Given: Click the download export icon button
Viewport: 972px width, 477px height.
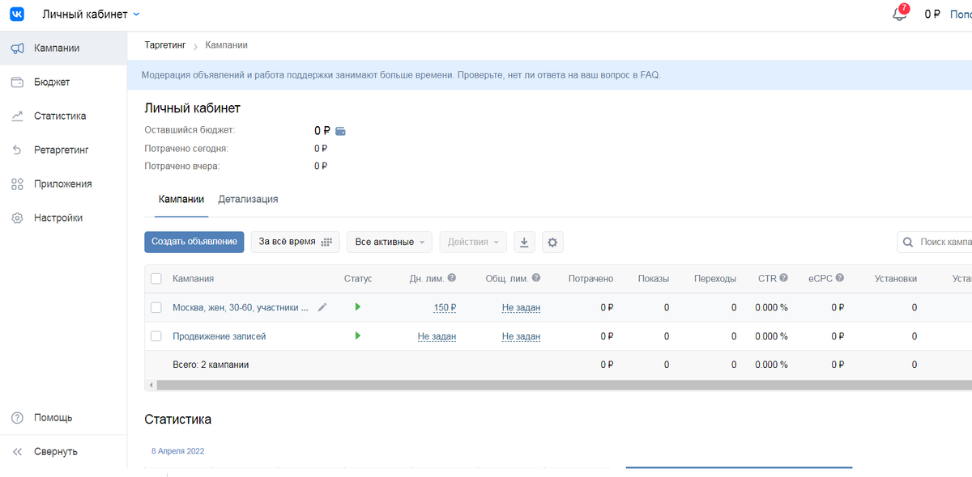Looking at the screenshot, I should click(524, 242).
